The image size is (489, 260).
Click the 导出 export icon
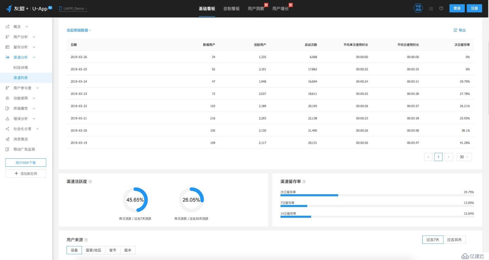pos(455,30)
